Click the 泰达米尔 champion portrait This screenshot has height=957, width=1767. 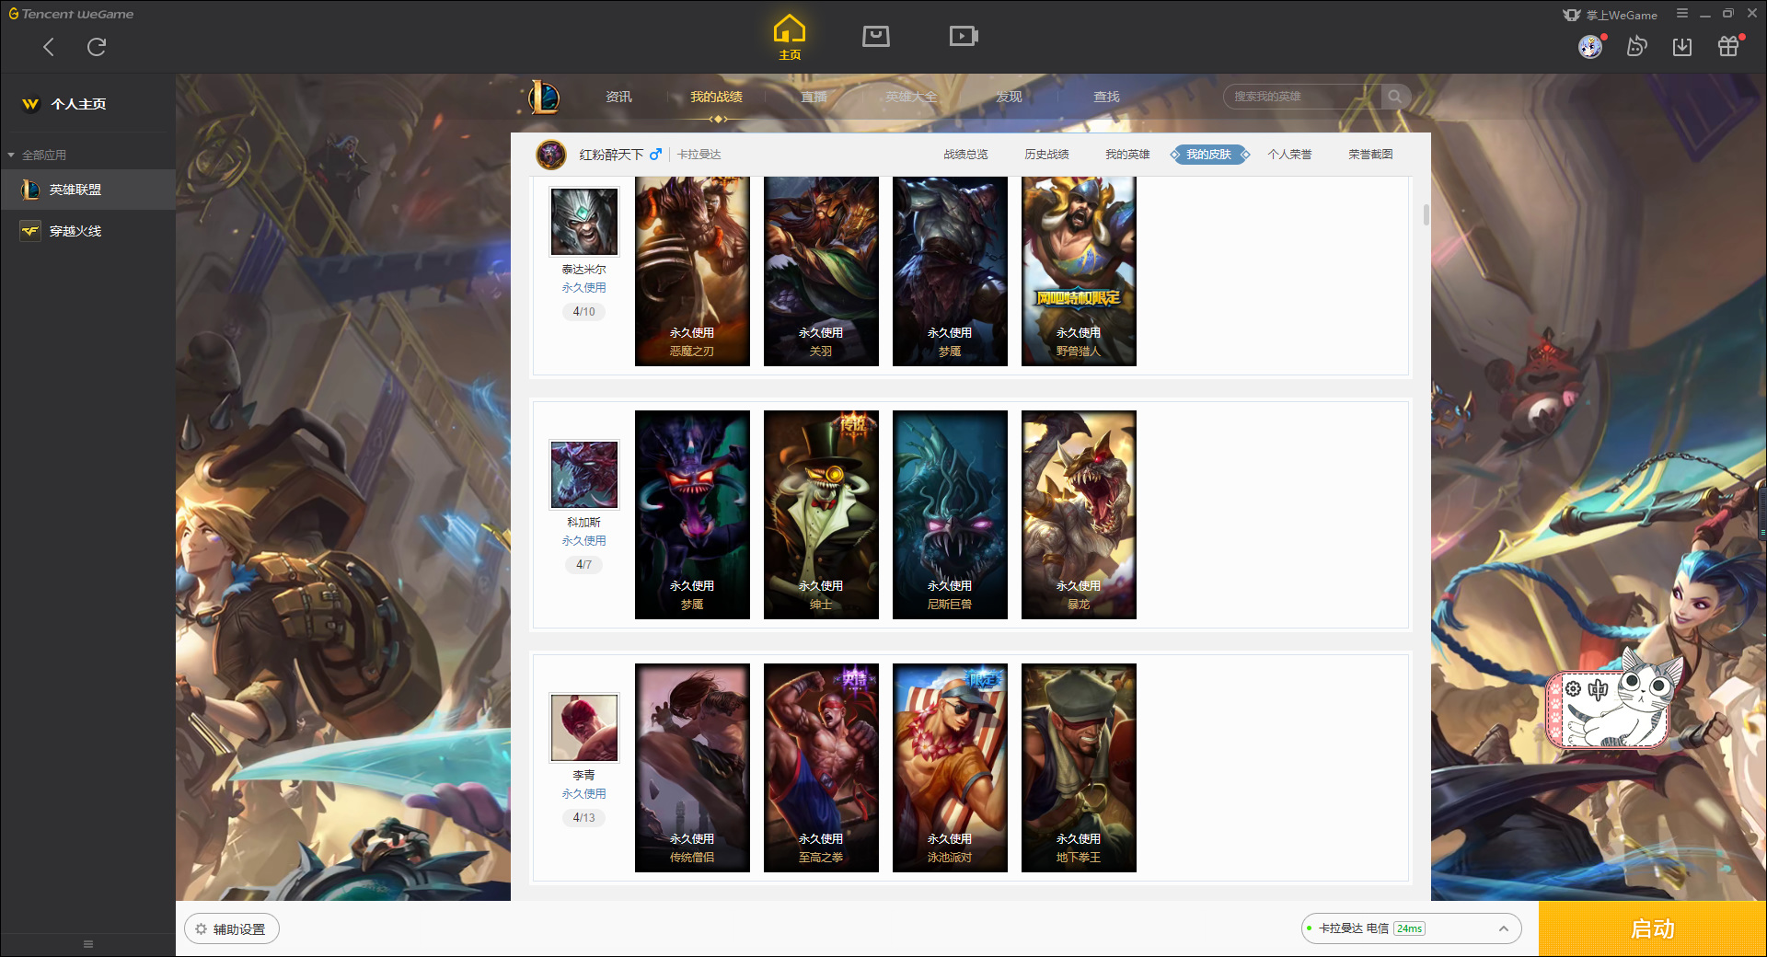(x=584, y=222)
